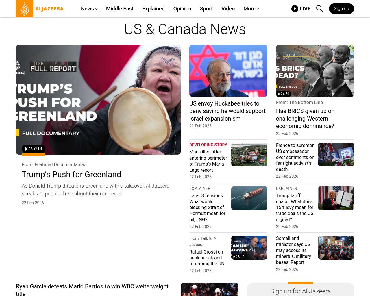
Task: Select the Sport menu item
Action: [x=206, y=9]
